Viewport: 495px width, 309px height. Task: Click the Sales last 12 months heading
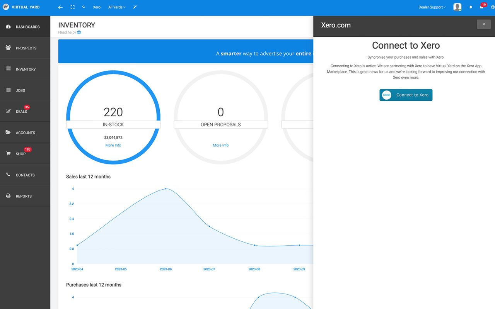pyautogui.click(x=88, y=177)
